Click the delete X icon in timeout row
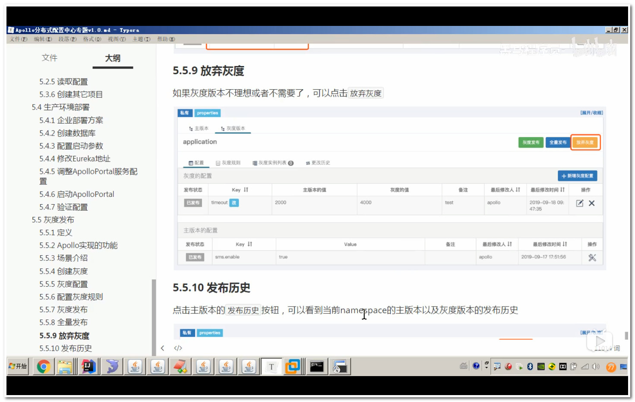The width and height of the screenshot is (635, 402). click(x=592, y=203)
